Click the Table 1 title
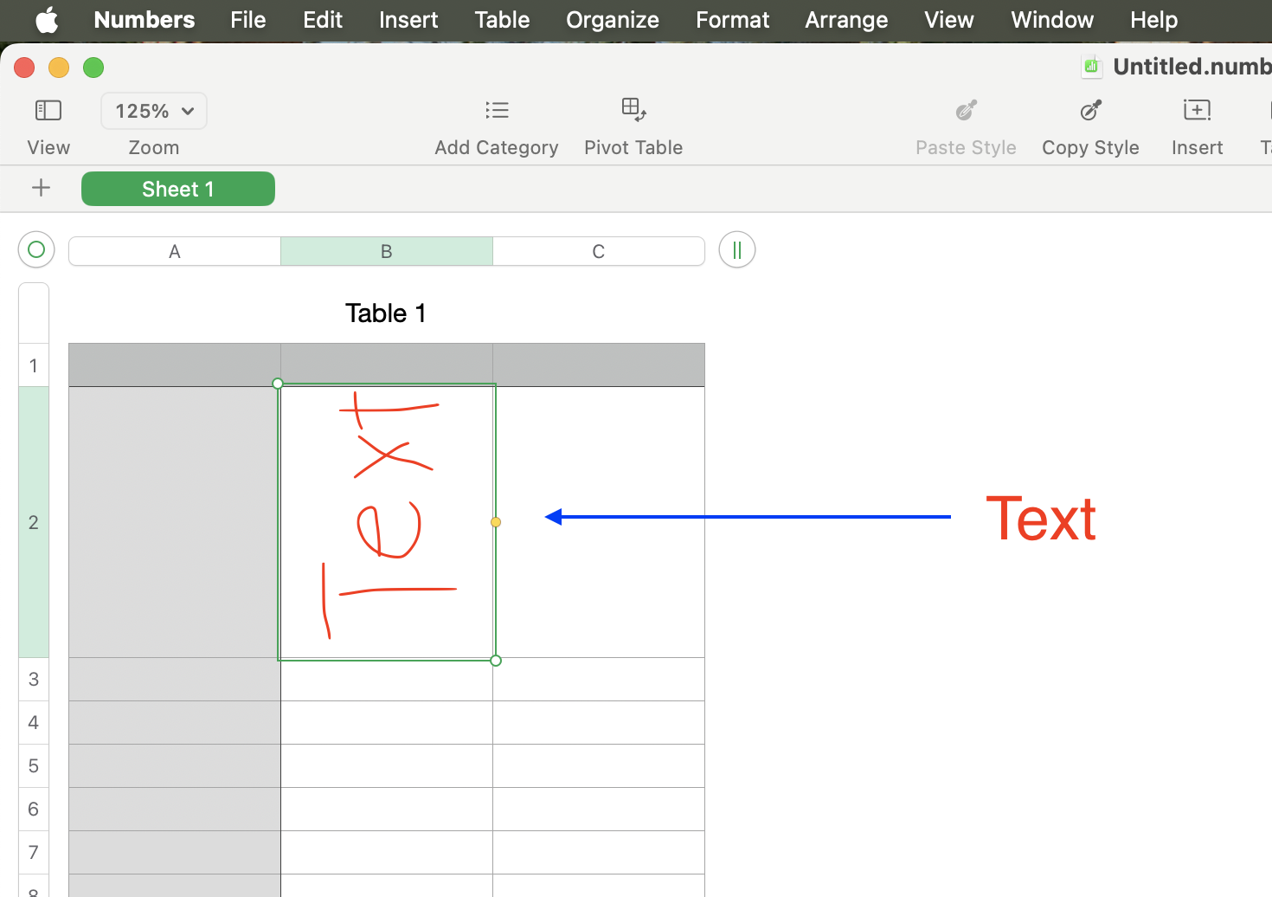 386,313
